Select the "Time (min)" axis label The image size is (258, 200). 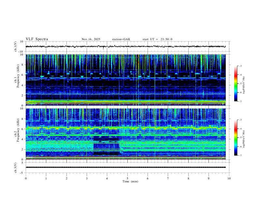pos(130,181)
